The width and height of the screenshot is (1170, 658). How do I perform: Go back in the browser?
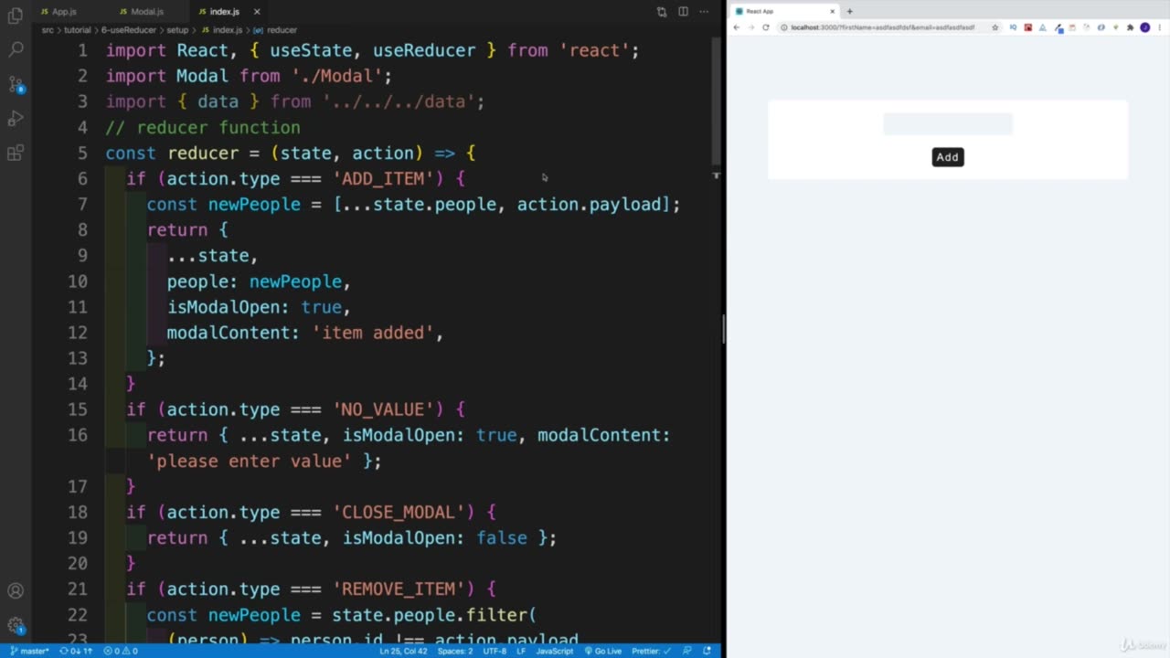[737, 27]
